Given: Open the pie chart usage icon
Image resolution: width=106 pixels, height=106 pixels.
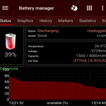Looking at the screenshot, I should click(x=74, y=8).
